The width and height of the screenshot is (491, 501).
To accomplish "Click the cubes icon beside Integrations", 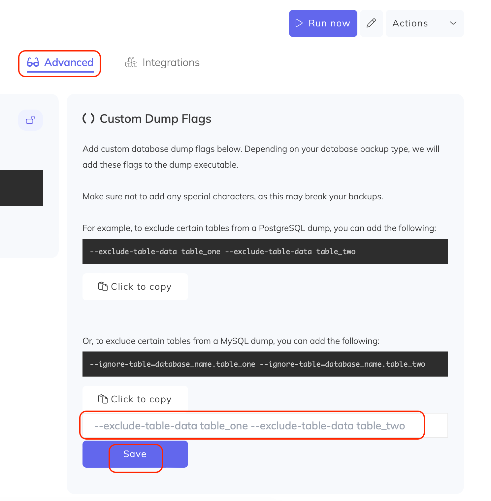I will pos(131,62).
